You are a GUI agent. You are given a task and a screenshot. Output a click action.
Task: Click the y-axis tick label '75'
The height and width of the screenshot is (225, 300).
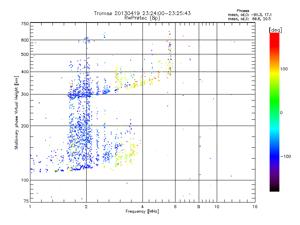click(26, 201)
